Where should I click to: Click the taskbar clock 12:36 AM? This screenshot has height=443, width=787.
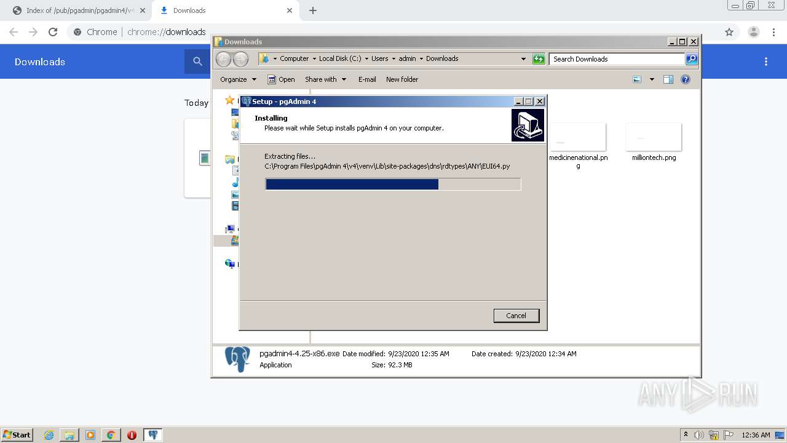pyautogui.click(x=756, y=435)
